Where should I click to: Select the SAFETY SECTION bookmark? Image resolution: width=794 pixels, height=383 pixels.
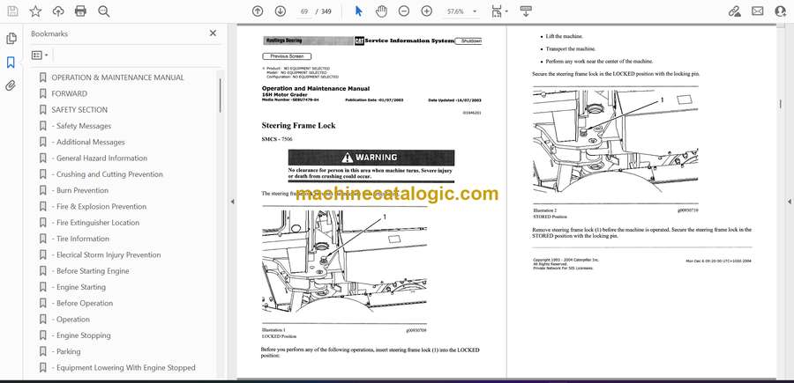point(79,110)
